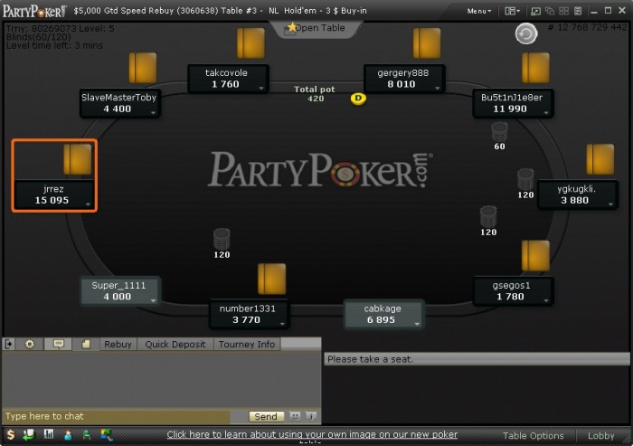Image resolution: width=633 pixels, height=446 pixels.
Task: Click the circular replay hand icon
Action: pyautogui.click(x=526, y=33)
